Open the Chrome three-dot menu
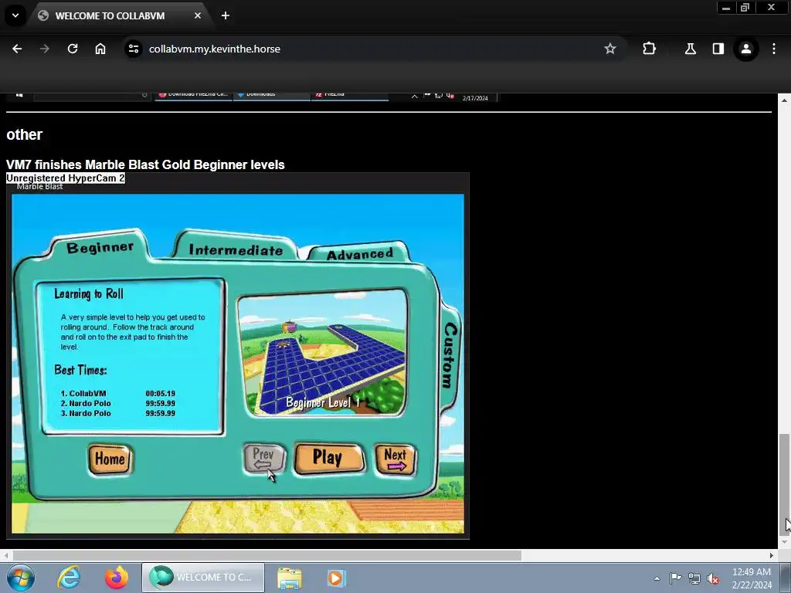The height and width of the screenshot is (593, 791). [x=774, y=49]
